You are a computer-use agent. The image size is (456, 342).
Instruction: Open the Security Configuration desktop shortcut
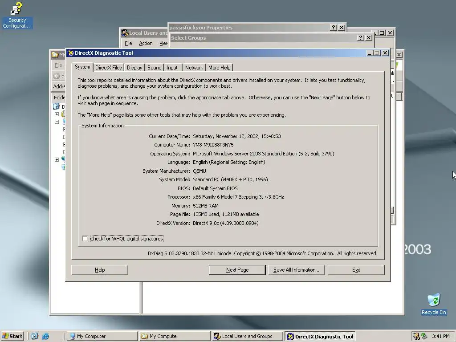(17, 15)
